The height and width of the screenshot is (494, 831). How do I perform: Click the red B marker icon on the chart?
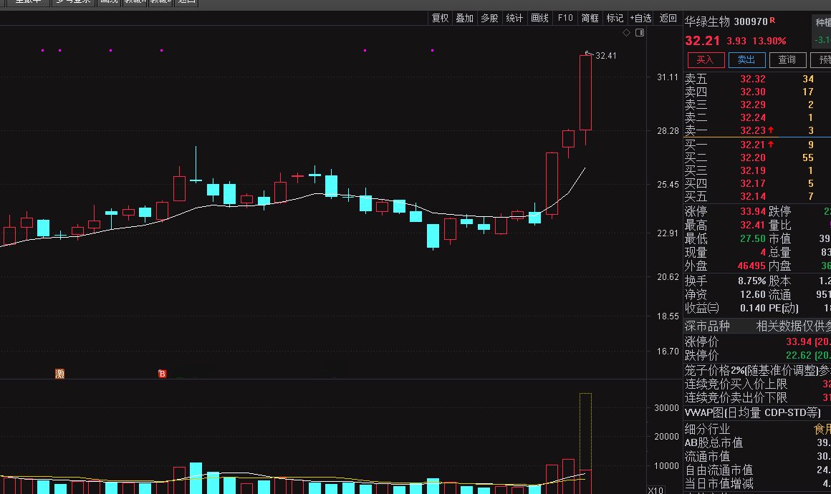coord(162,374)
